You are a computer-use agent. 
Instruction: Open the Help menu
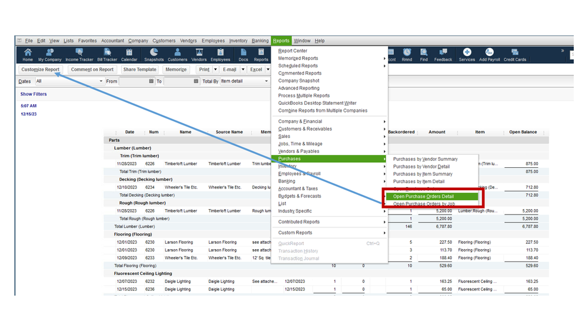320,41
